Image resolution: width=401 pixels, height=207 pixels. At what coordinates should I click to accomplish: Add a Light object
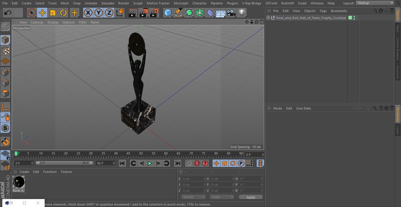click(x=242, y=13)
